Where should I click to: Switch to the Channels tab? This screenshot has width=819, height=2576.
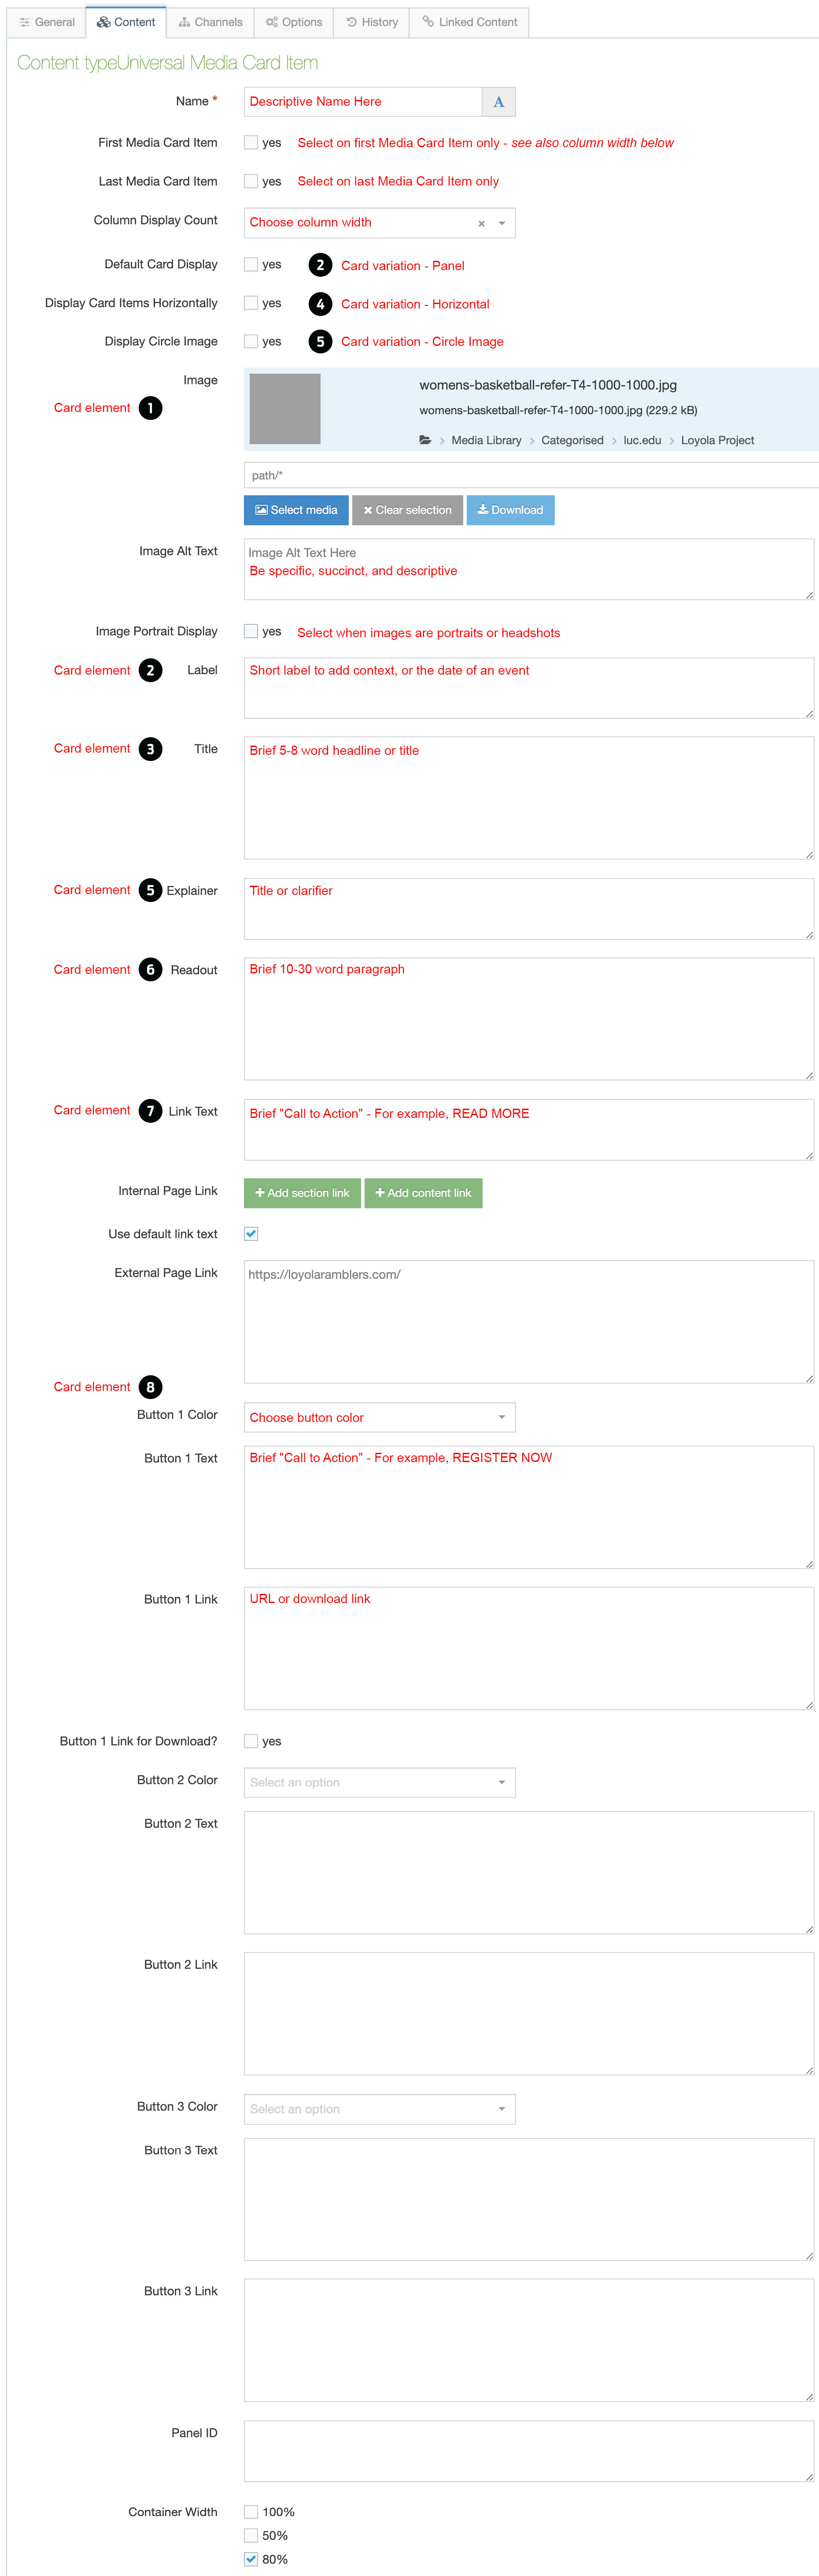211,22
